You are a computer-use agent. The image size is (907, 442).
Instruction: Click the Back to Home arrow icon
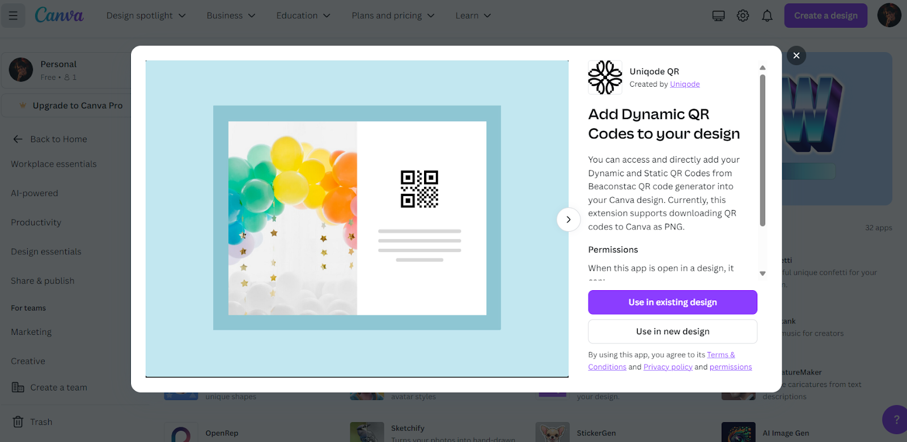point(18,139)
